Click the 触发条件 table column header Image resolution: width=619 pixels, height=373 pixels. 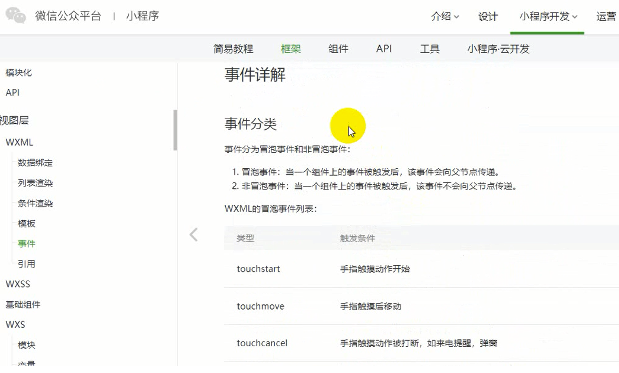(357, 238)
